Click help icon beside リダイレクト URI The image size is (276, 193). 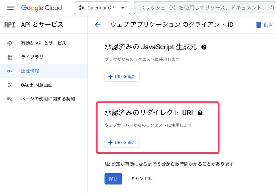[x=200, y=113]
